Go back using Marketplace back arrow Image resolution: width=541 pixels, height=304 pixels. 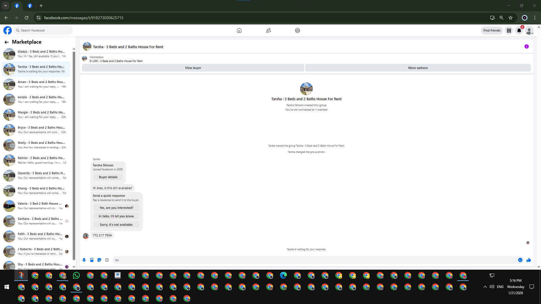coord(6,42)
